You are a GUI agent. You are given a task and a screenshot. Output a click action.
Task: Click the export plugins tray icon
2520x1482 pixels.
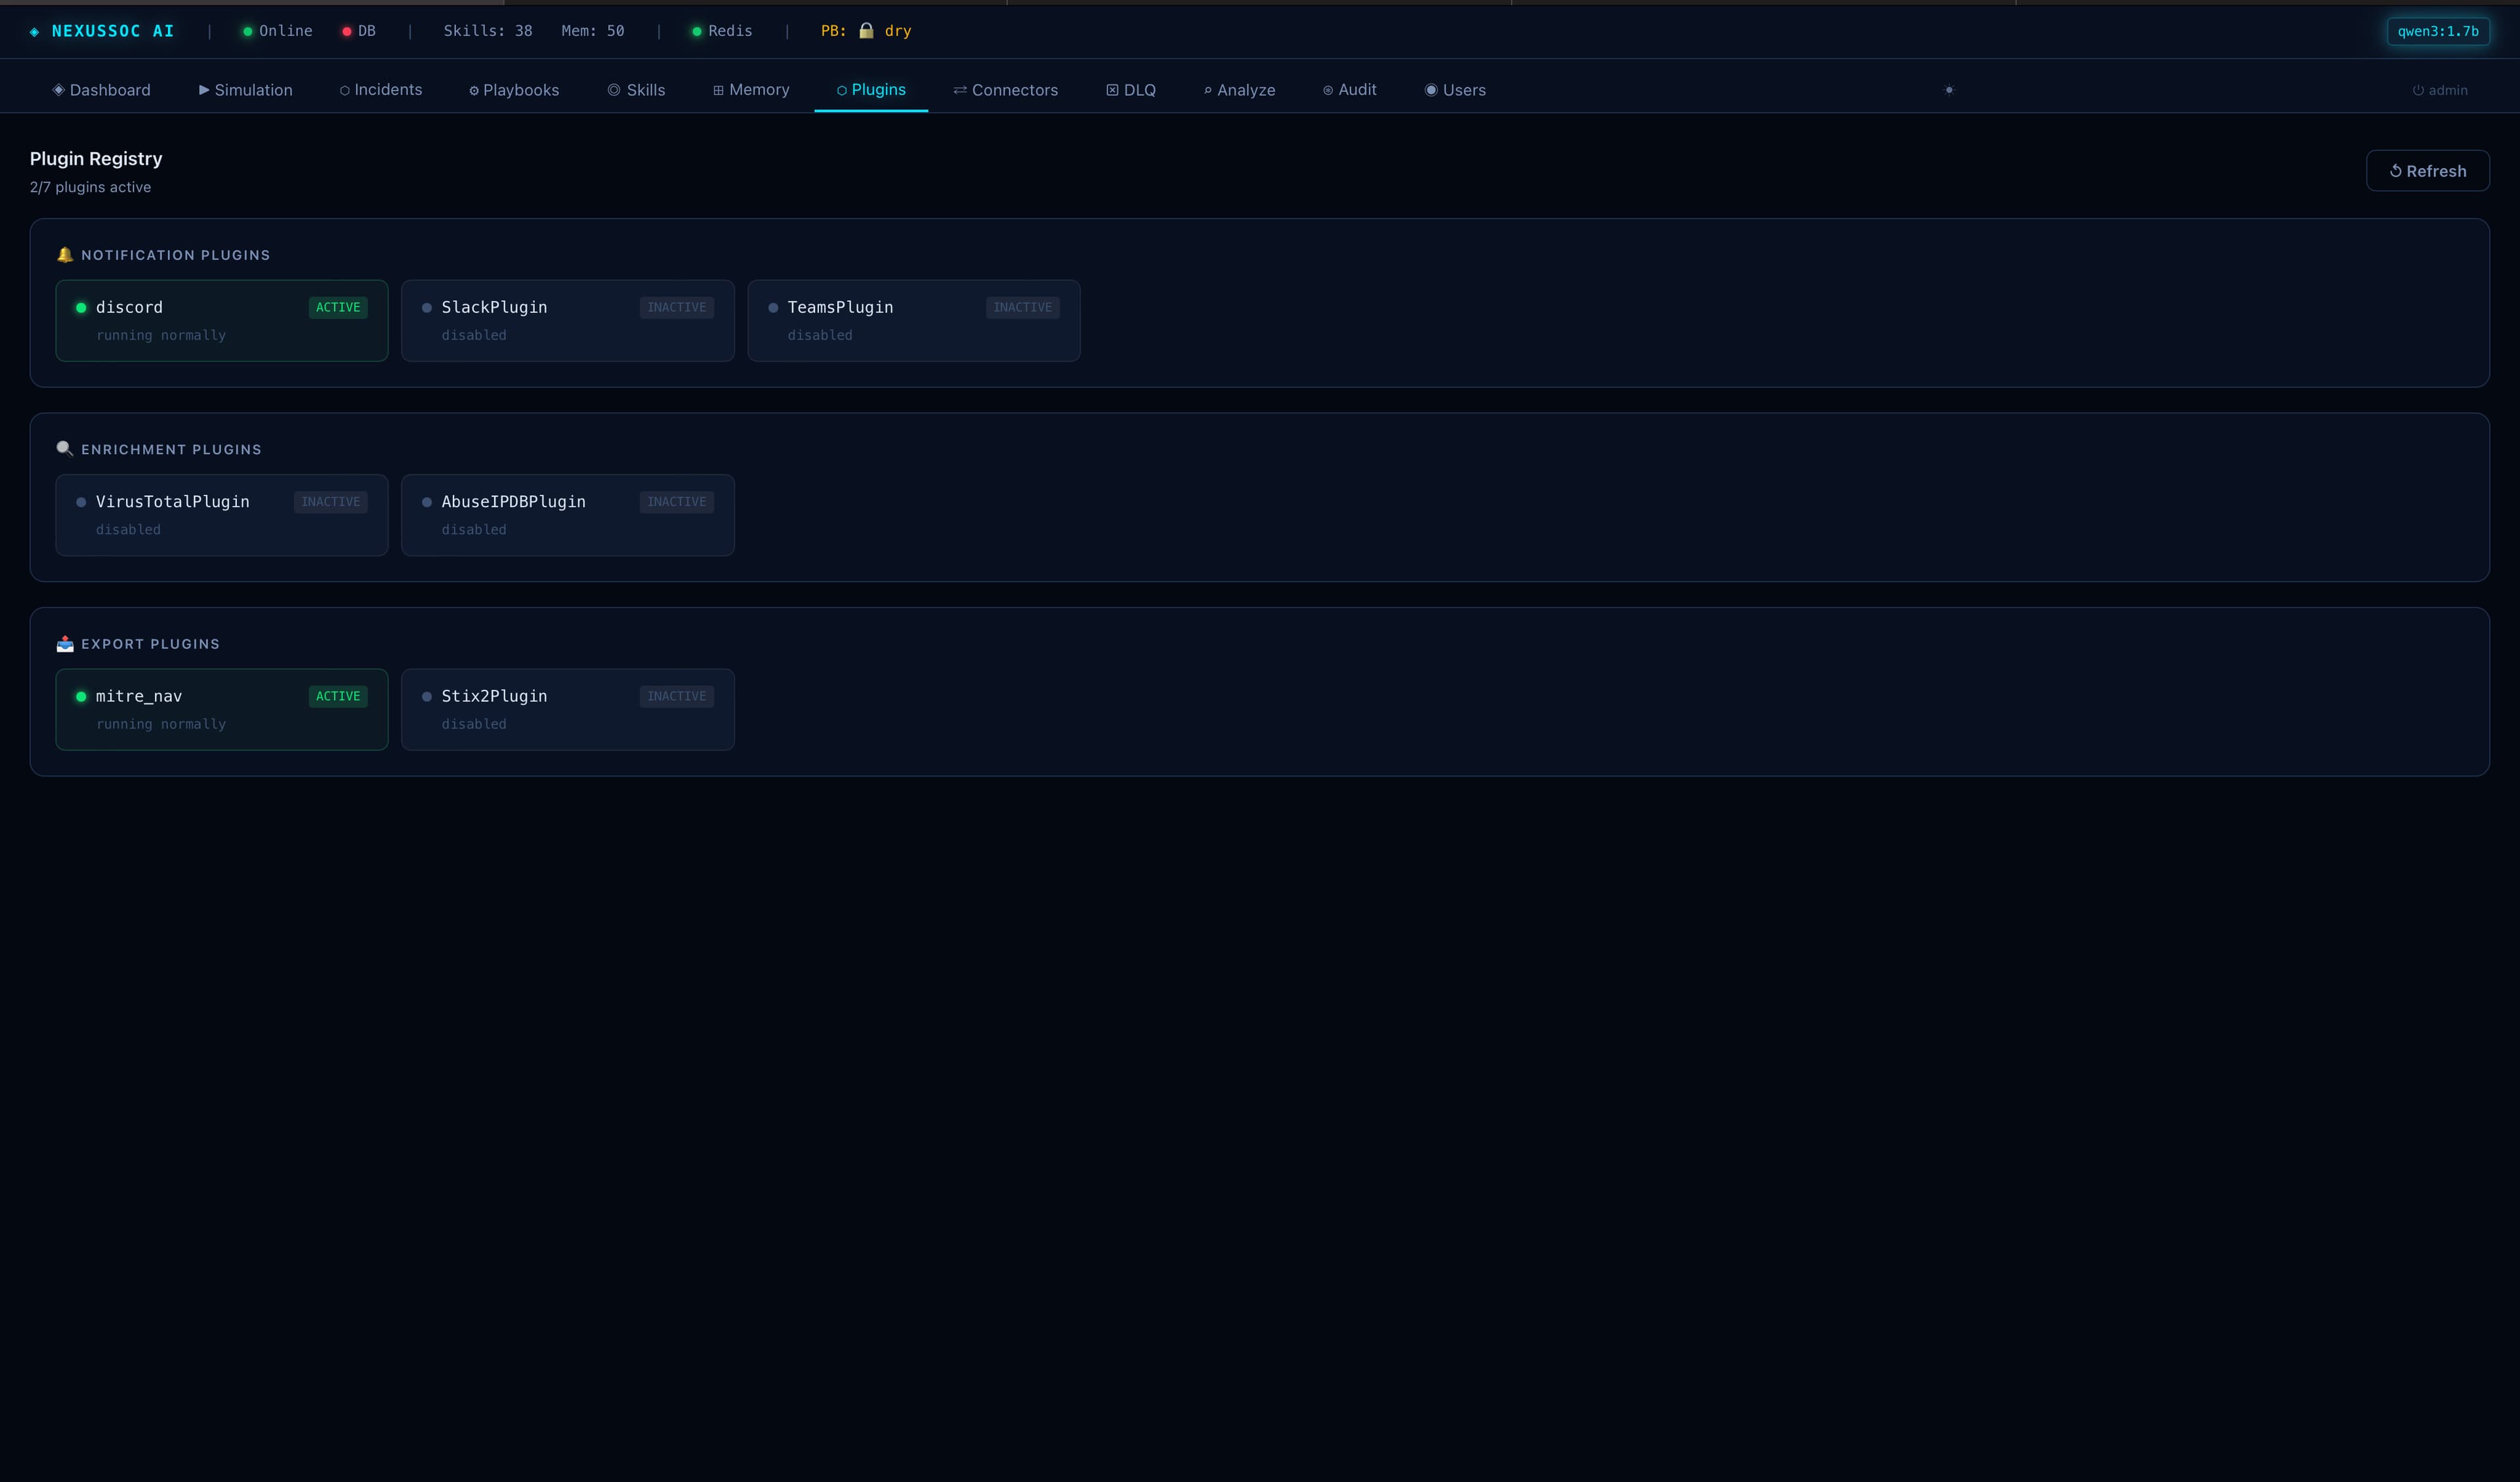(65, 644)
